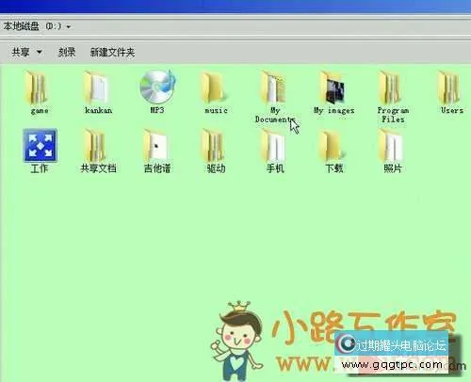471x382 pixels.
Task: Select the label text '共享文档'
Action: [x=98, y=168]
